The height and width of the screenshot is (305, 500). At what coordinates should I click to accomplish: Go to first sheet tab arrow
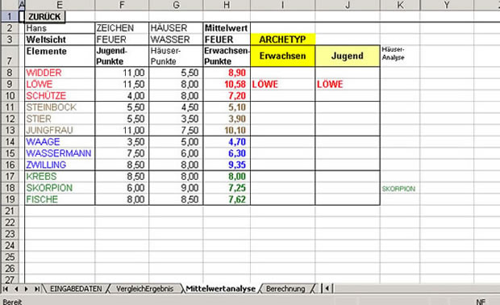pyautogui.click(x=6, y=289)
